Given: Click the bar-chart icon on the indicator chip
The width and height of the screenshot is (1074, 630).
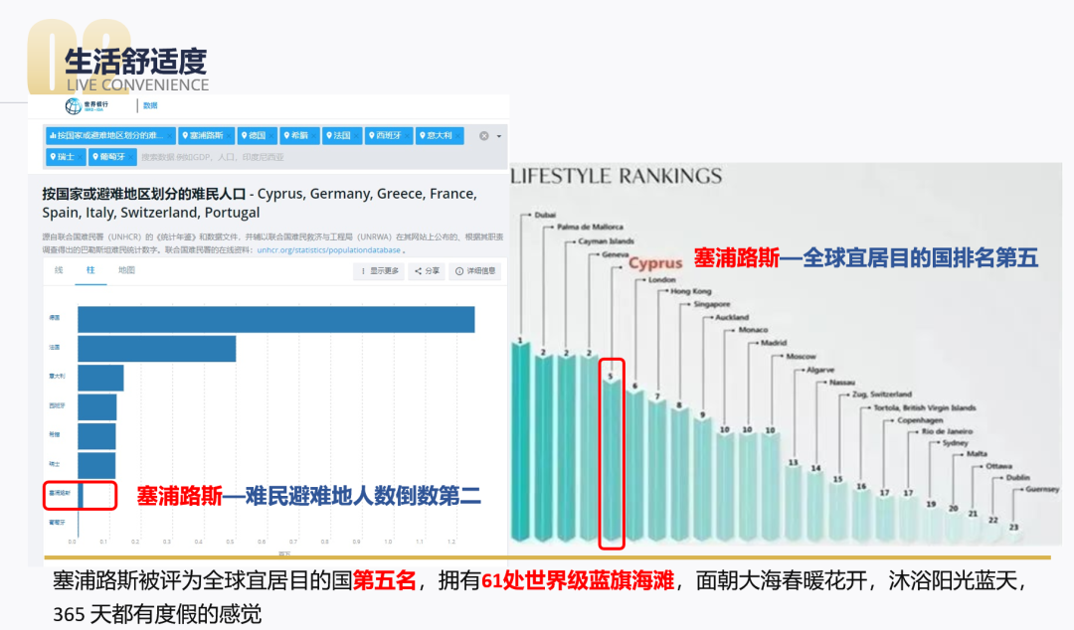Looking at the screenshot, I should tap(54, 136).
